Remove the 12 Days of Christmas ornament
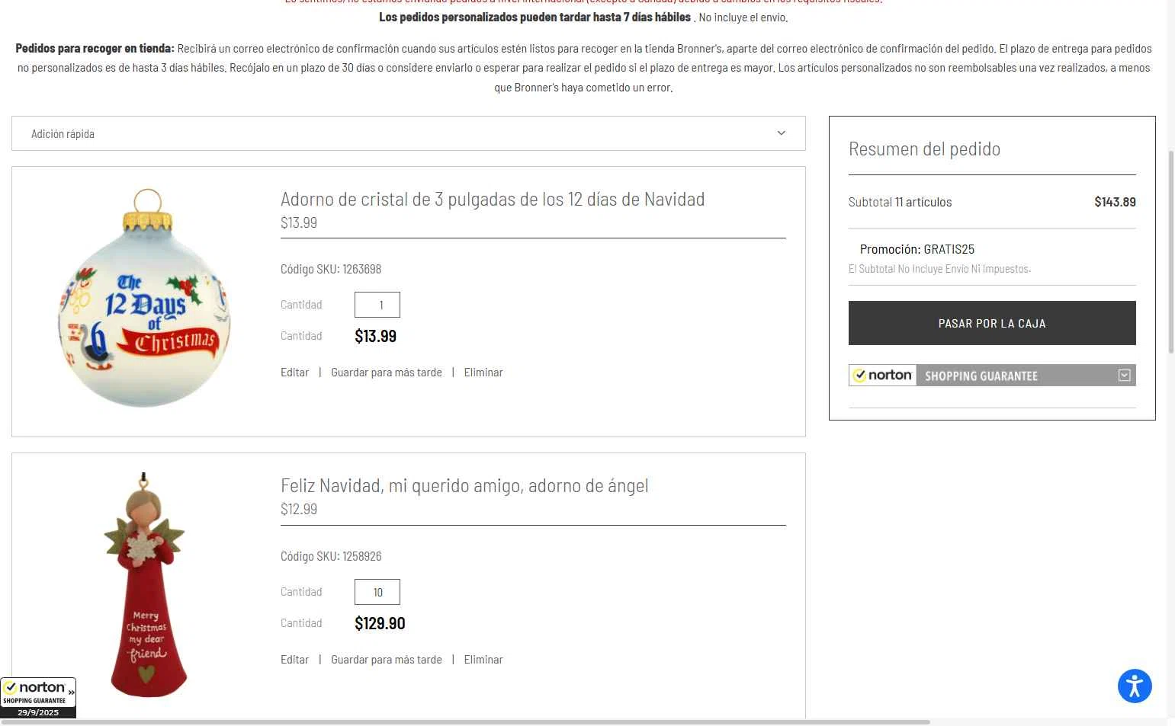This screenshot has width=1175, height=726. (x=483, y=373)
